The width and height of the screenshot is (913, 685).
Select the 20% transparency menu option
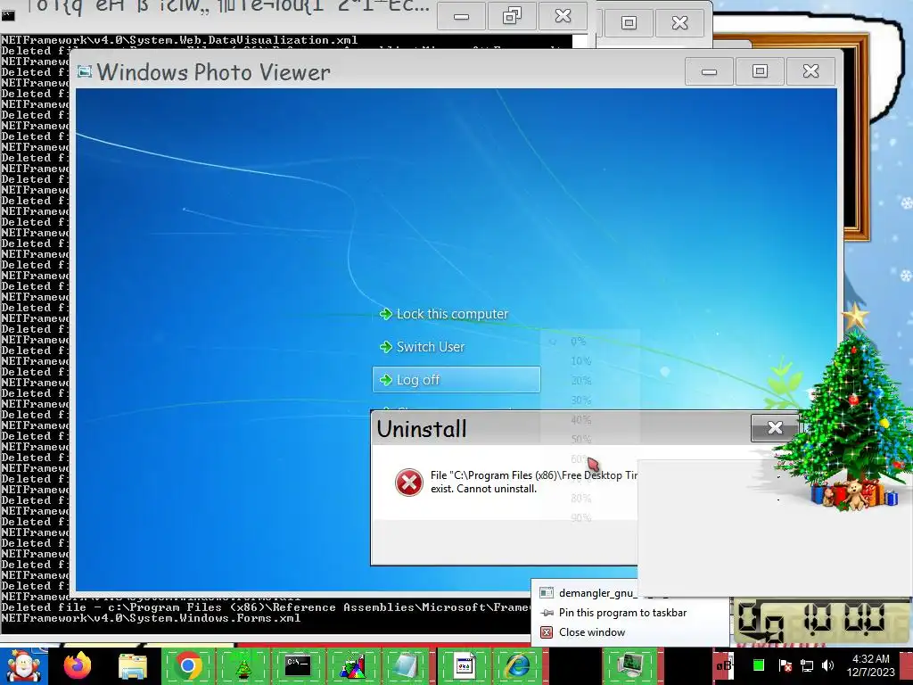590,381
